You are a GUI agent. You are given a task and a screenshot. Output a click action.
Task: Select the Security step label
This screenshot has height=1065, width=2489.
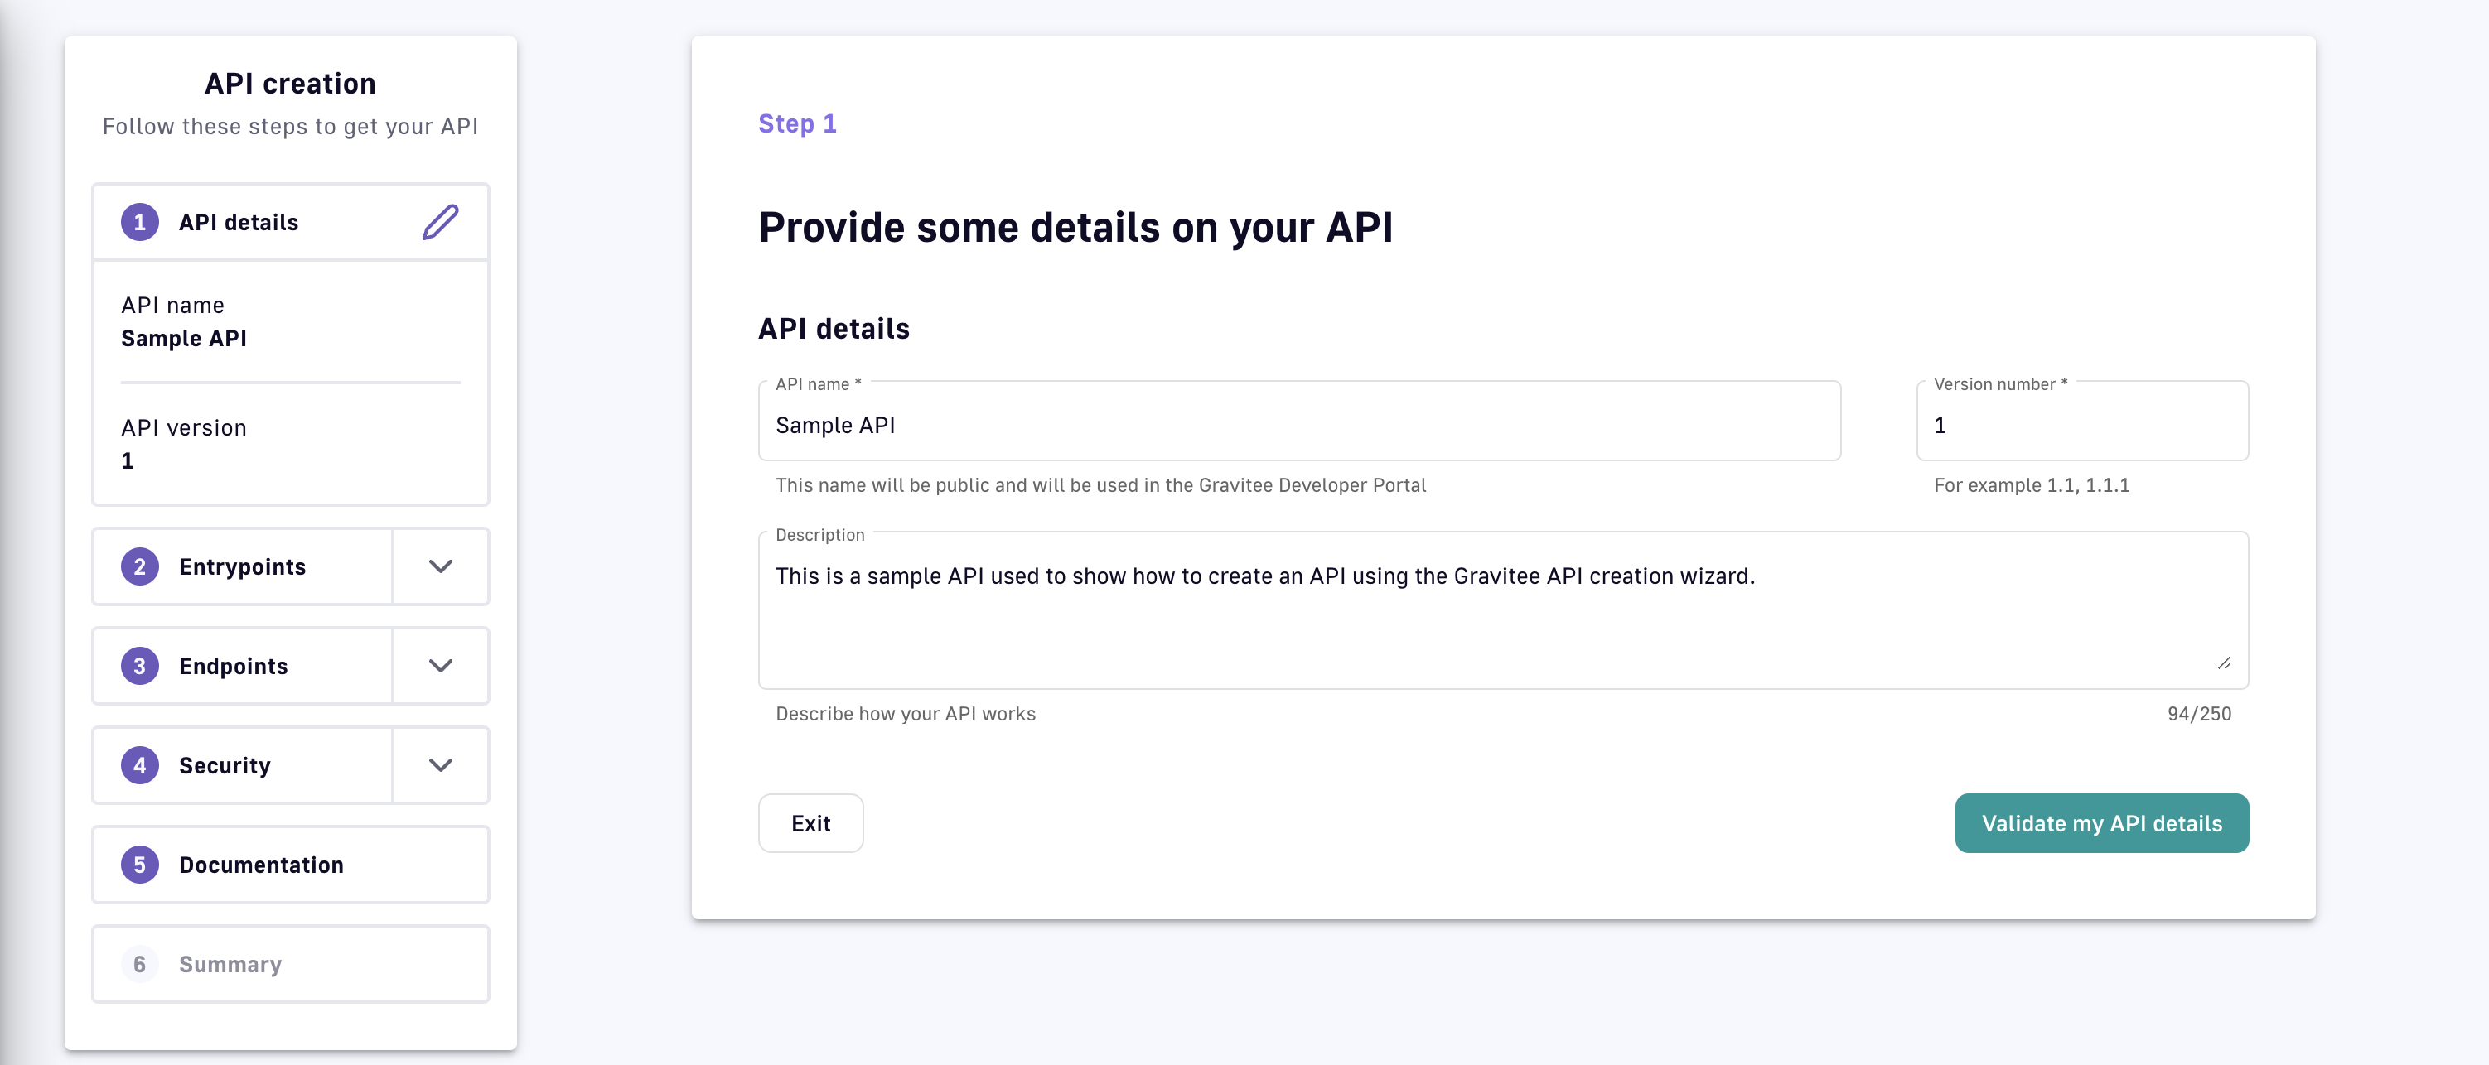click(225, 766)
